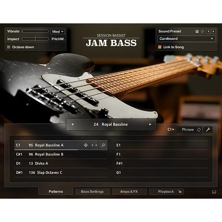Open the Amps & FX tab

click(x=129, y=192)
